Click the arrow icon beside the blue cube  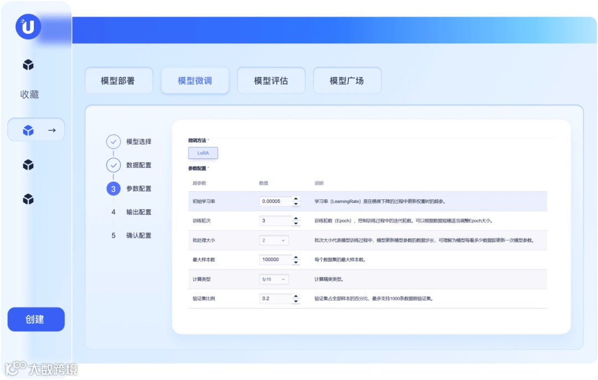[52, 131]
